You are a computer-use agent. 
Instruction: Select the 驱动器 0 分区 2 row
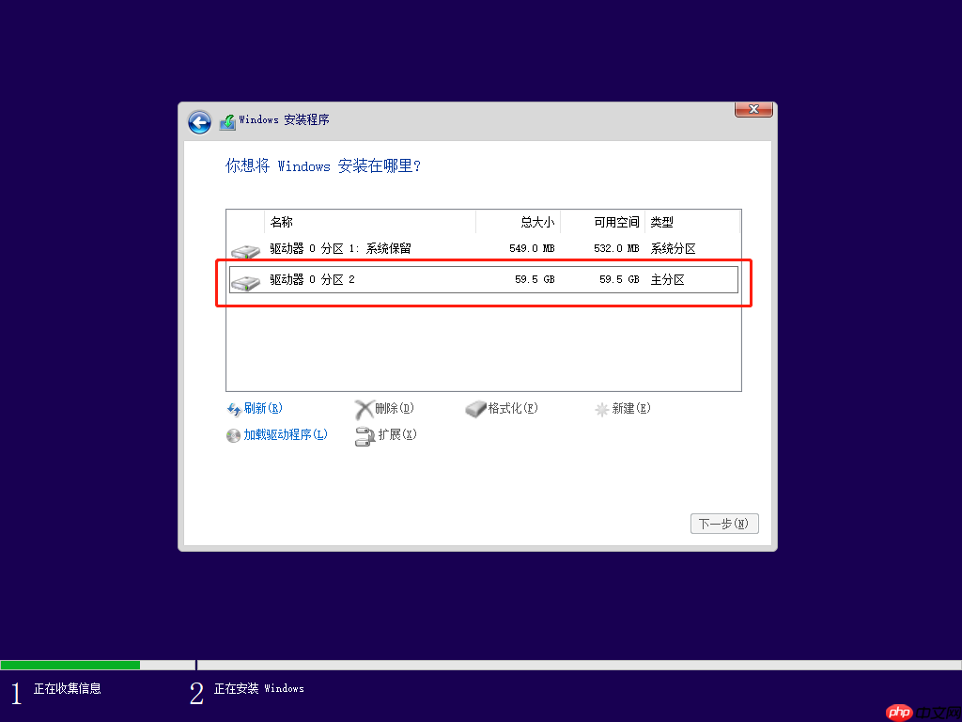coord(482,279)
